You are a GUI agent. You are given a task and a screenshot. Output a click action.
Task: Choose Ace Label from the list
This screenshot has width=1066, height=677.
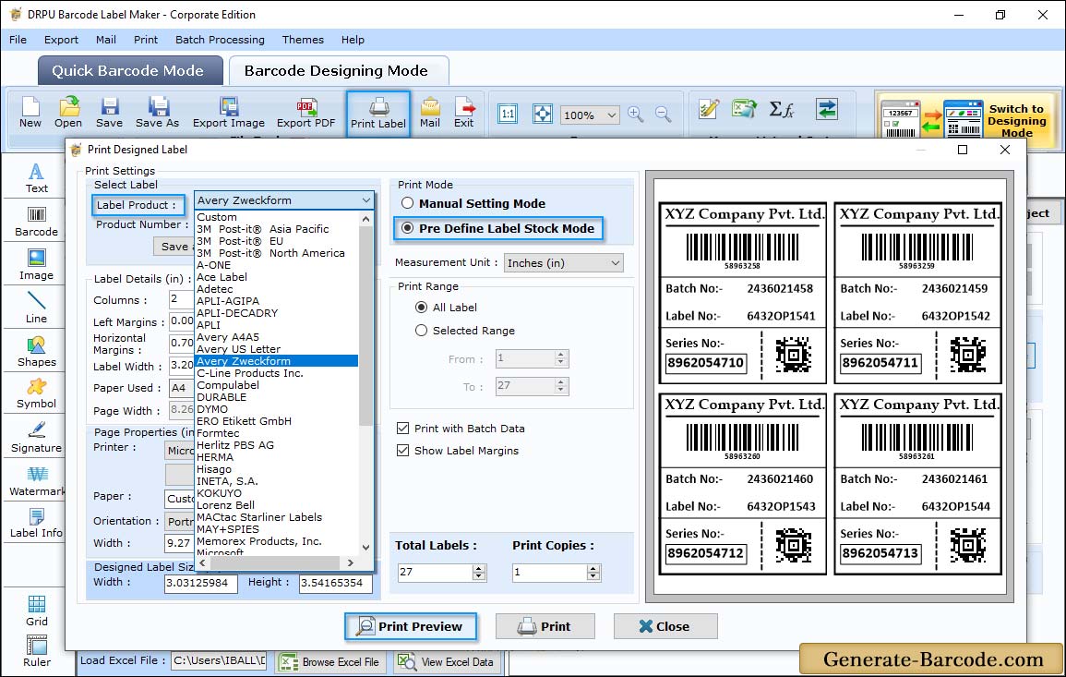click(x=222, y=277)
